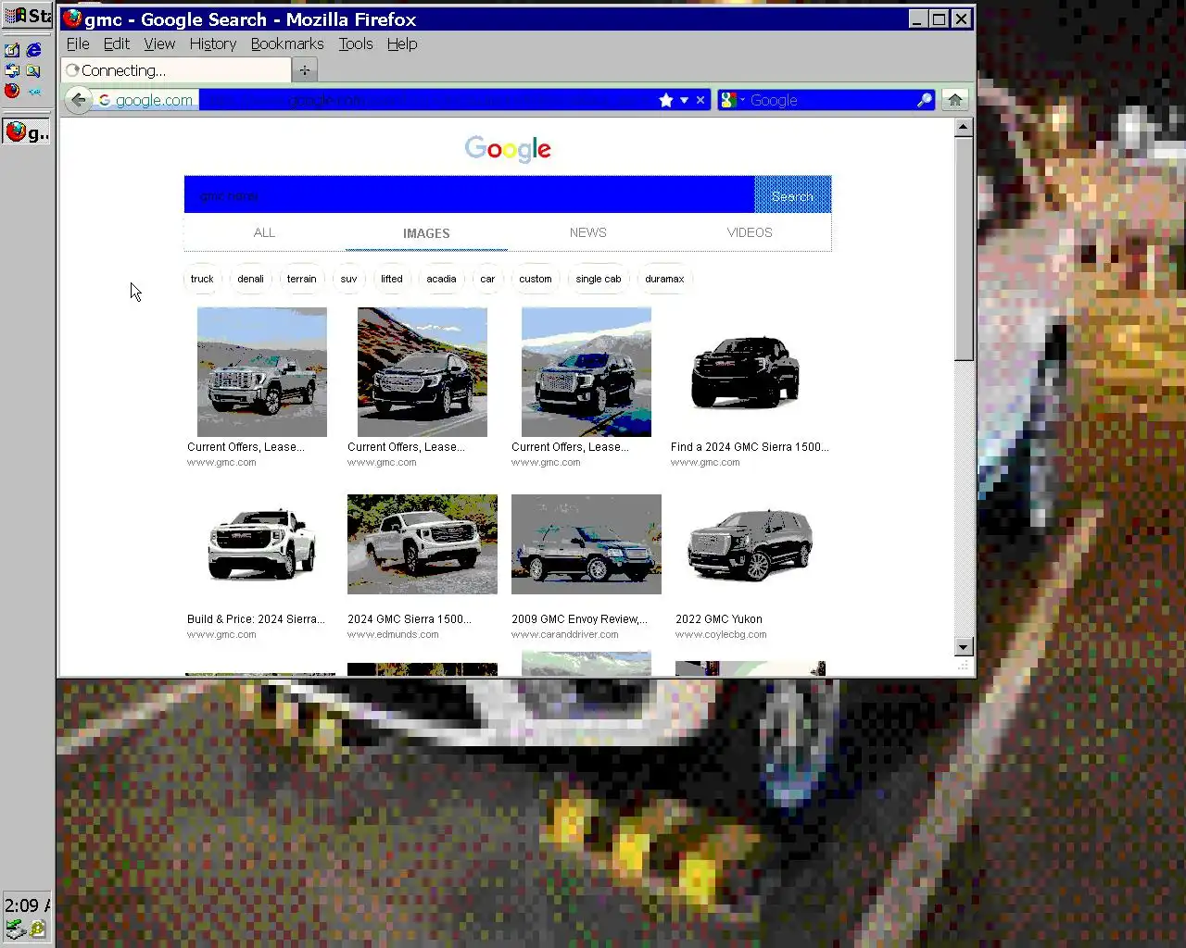Go to the Firefox home page icon
This screenshot has width=1186, height=948.
click(954, 100)
